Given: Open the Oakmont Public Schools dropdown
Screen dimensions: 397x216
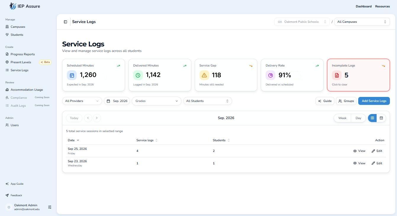Looking at the screenshot, I should [302, 22].
